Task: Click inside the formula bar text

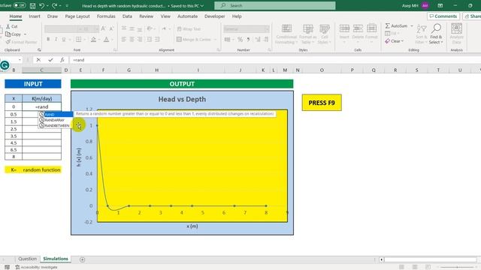Action: [78, 60]
